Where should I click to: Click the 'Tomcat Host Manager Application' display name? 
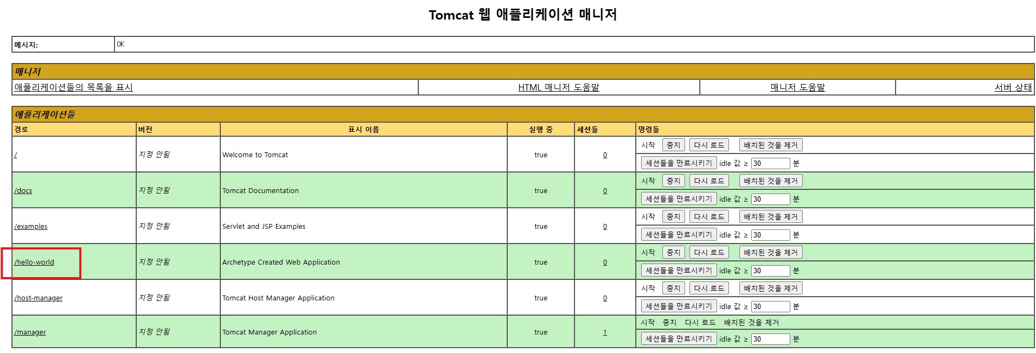tap(278, 298)
